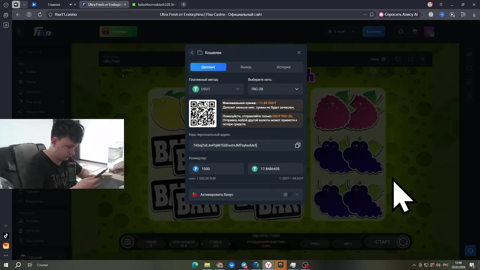Bookmark this page with the bookmark icon

click(372, 14)
